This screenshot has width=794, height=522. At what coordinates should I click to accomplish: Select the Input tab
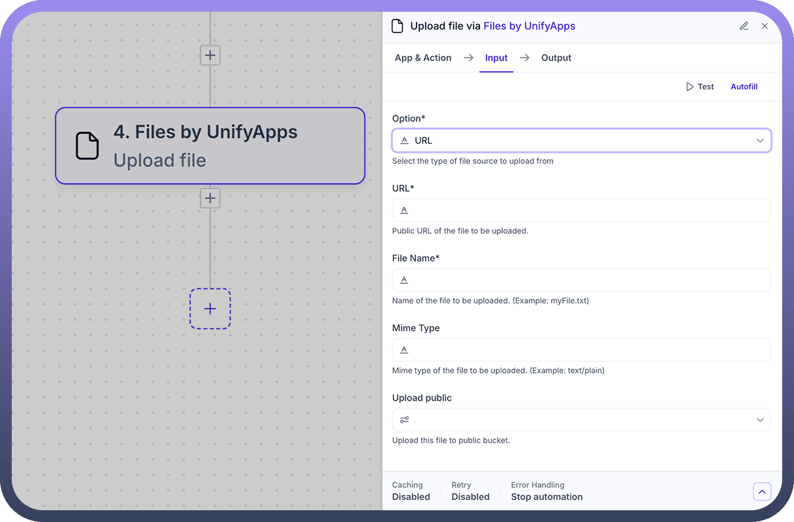(x=496, y=58)
